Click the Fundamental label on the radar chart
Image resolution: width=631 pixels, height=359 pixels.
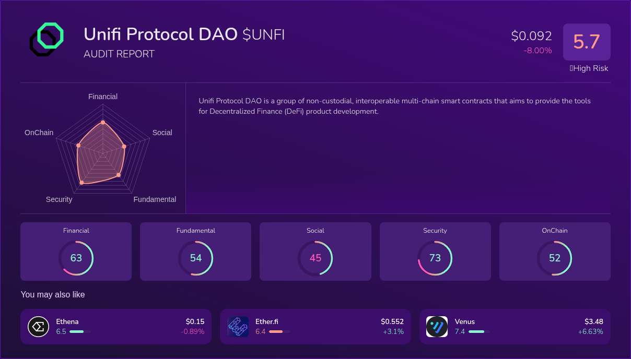pyautogui.click(x=155, y=199)
